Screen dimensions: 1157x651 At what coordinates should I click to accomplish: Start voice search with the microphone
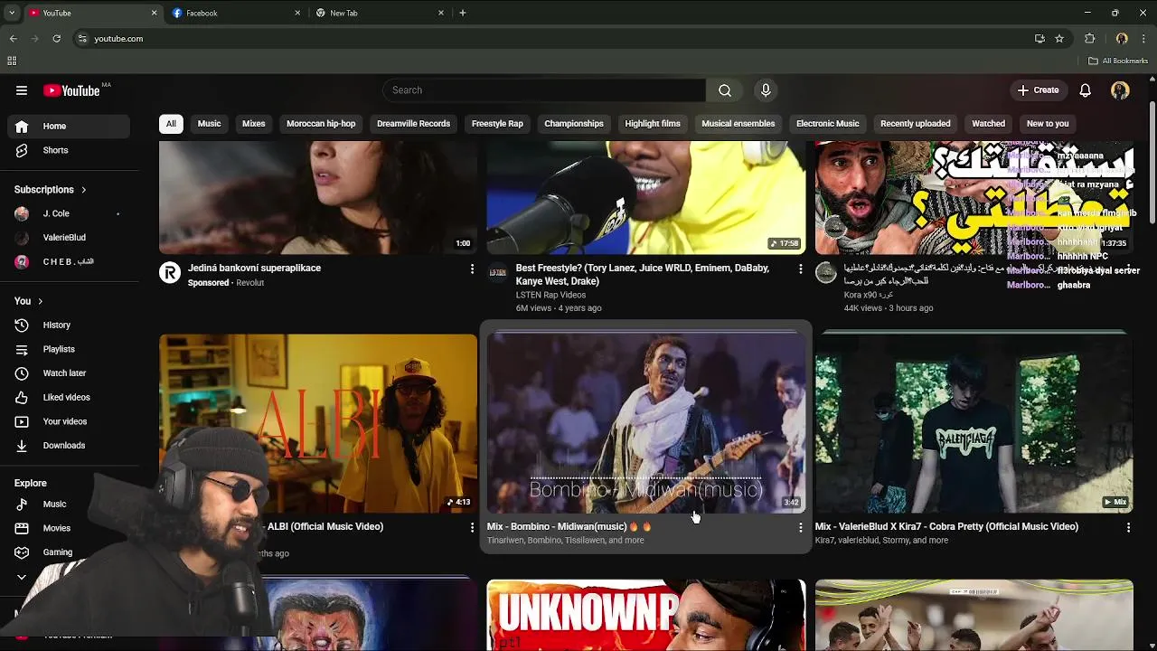(x=766, y=90)
